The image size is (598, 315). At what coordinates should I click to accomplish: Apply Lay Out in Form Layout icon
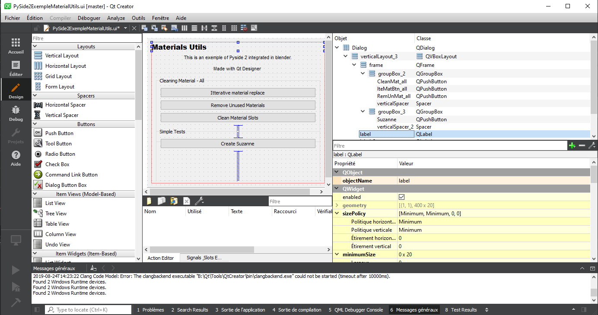coord(224,28)
